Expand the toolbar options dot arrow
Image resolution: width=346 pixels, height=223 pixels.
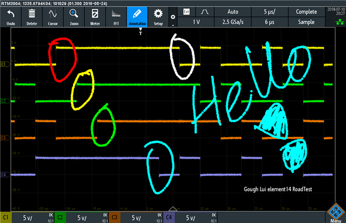[173, 17]
